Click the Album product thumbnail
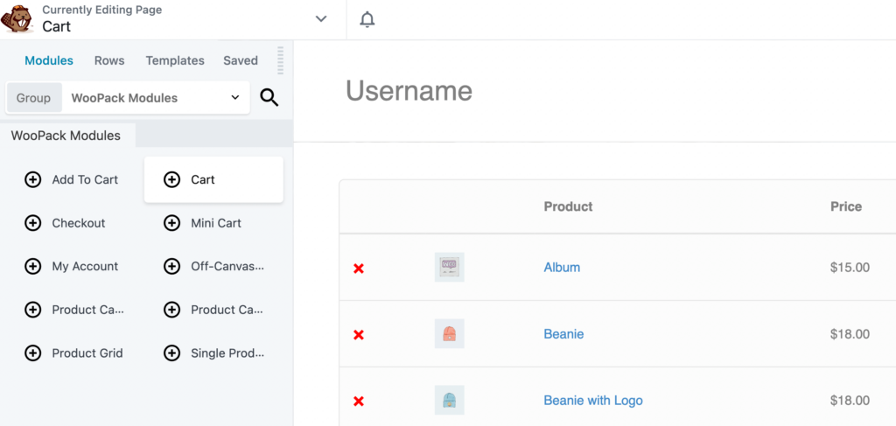This screenshot has width=896, height=426. 449,267
